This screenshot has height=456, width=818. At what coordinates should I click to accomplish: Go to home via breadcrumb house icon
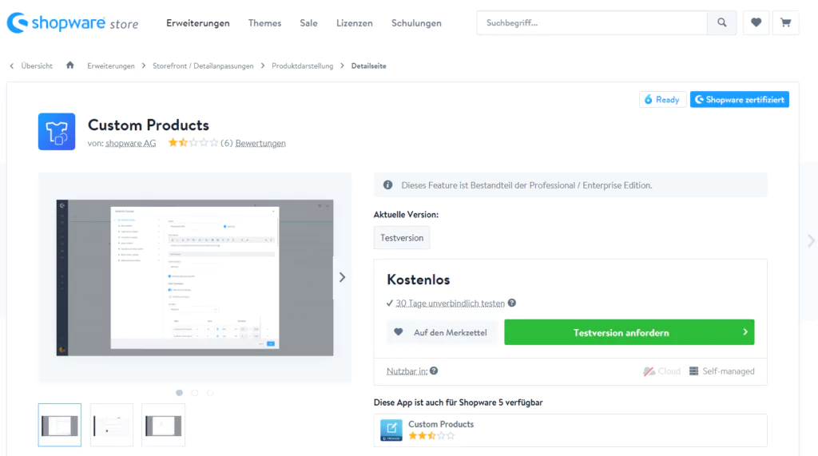tap(70, 65)
